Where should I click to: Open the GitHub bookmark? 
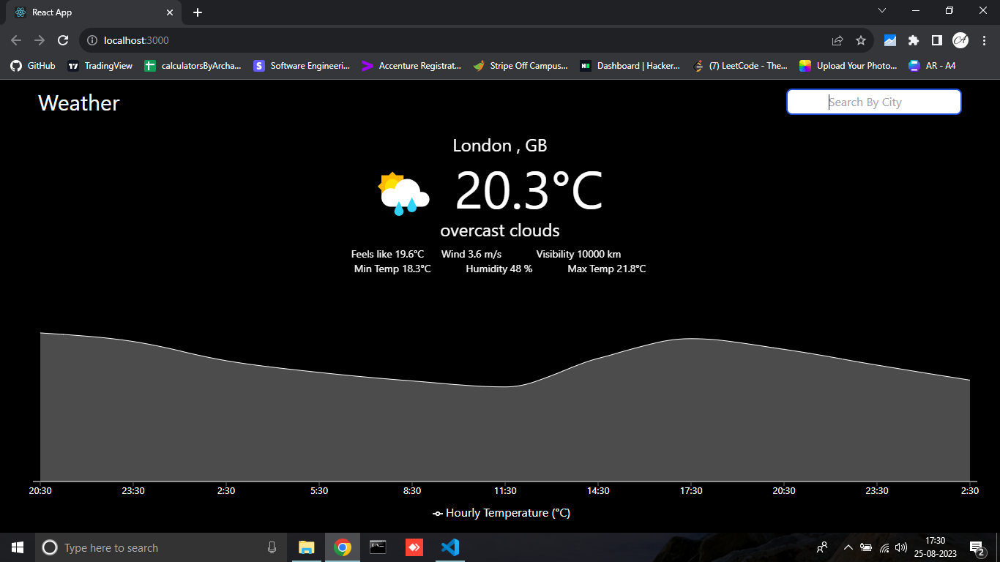point(32,65)
